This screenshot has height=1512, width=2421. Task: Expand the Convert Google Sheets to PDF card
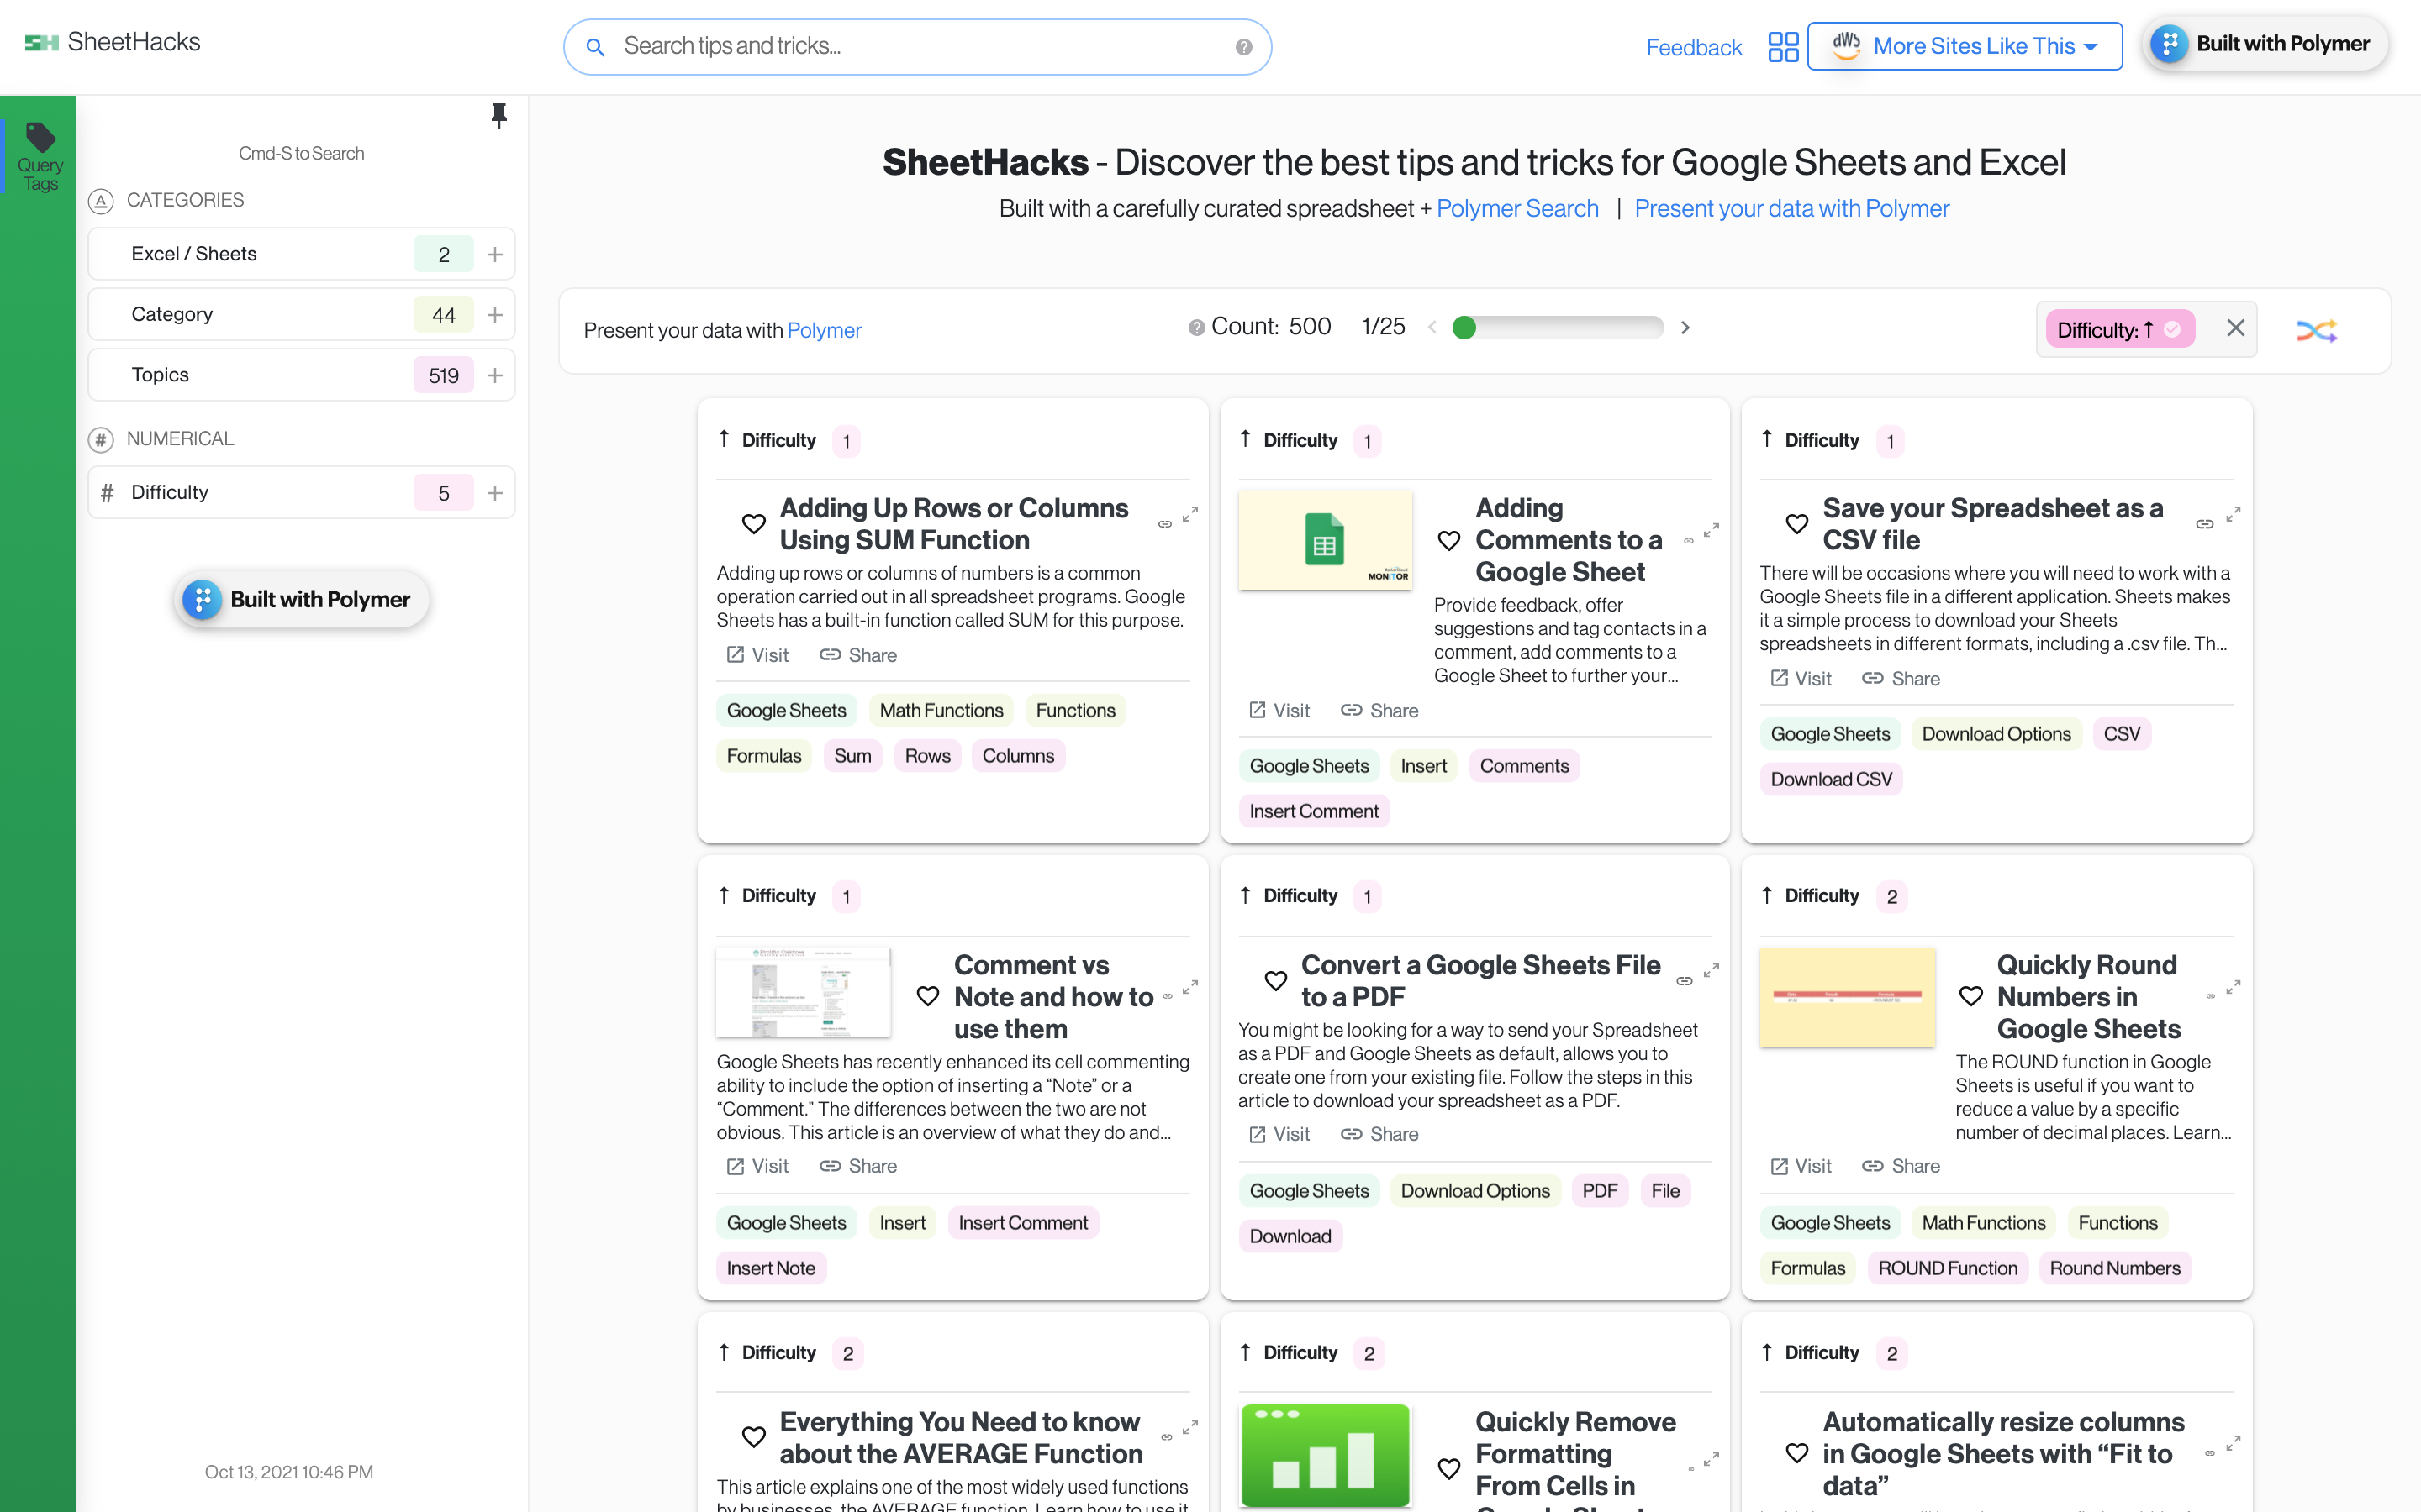pos(1711,971)
